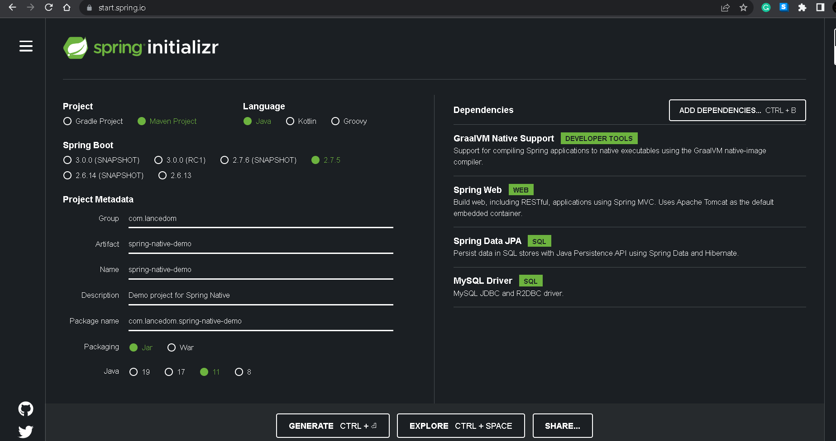Click the Spring Web dependency title

[x=478, y=190]
